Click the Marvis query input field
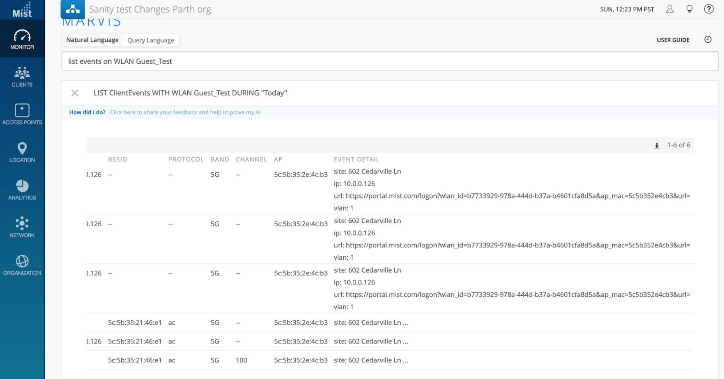 coord(389,61)
